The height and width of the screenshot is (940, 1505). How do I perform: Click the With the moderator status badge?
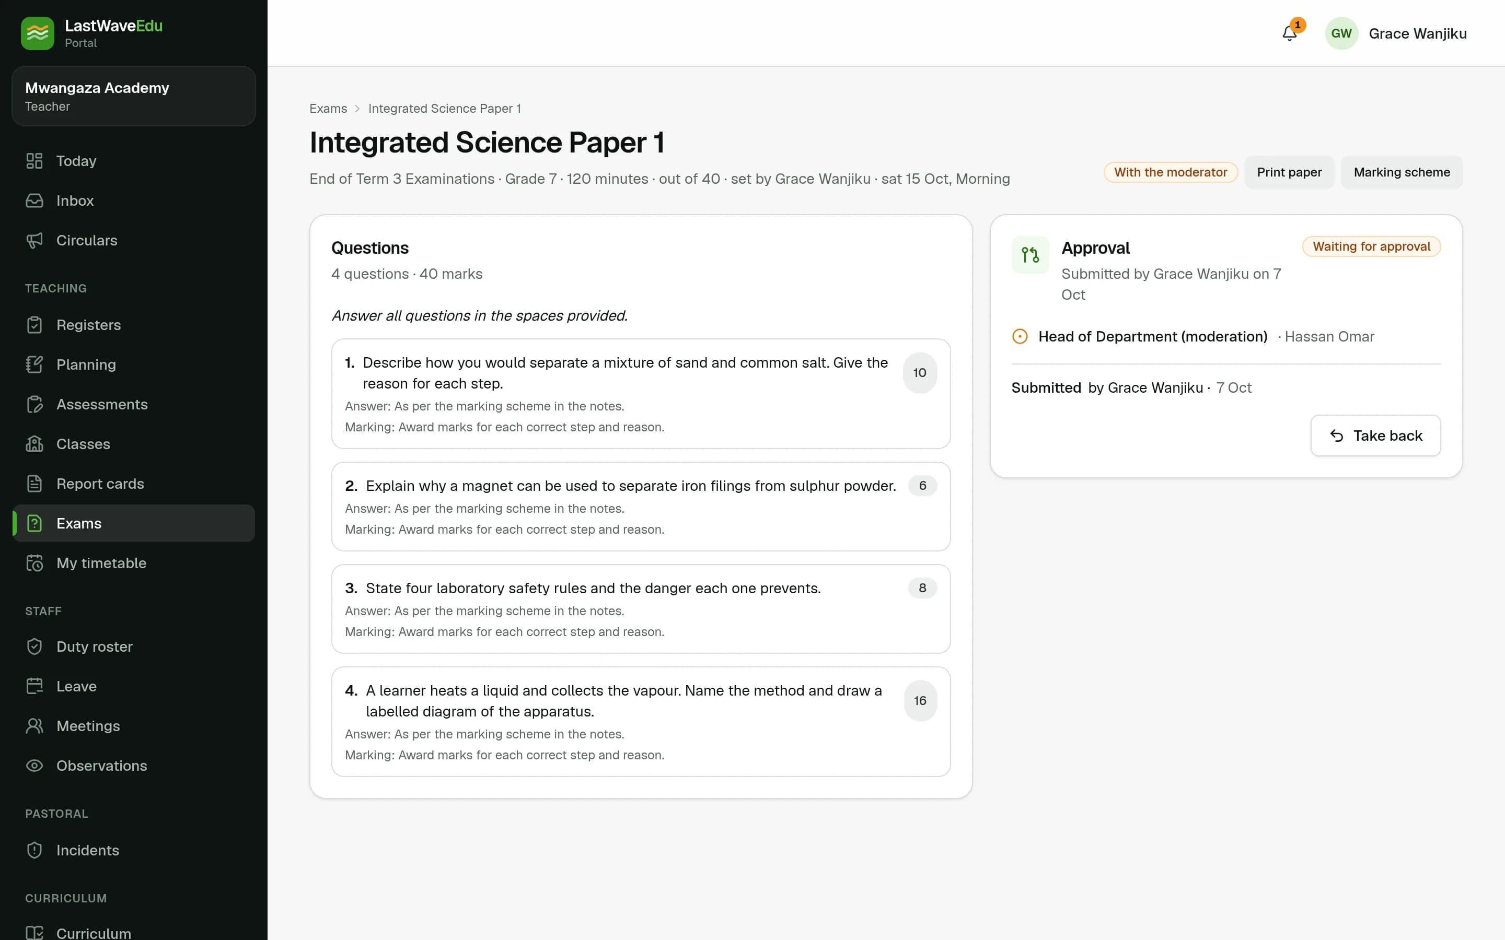coord(1171,172)
